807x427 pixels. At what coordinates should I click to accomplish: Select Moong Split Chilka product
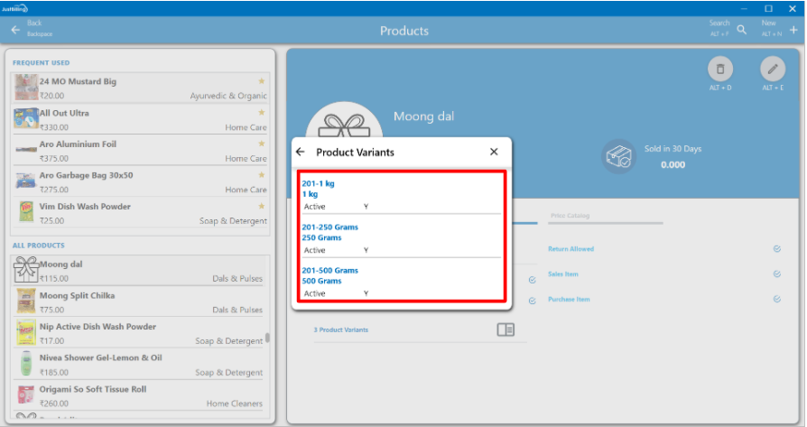(x=140, y=302)
